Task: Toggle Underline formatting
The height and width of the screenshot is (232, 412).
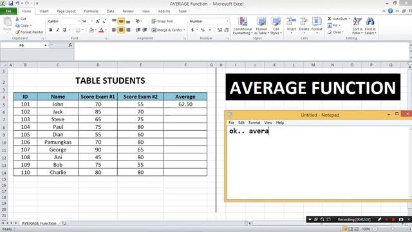Action: coord(64,30)
